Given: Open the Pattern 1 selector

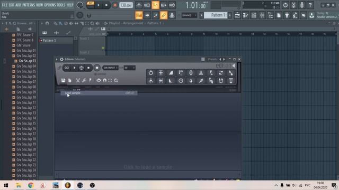Looking at the screenshot, I should [x=216, y=15].
